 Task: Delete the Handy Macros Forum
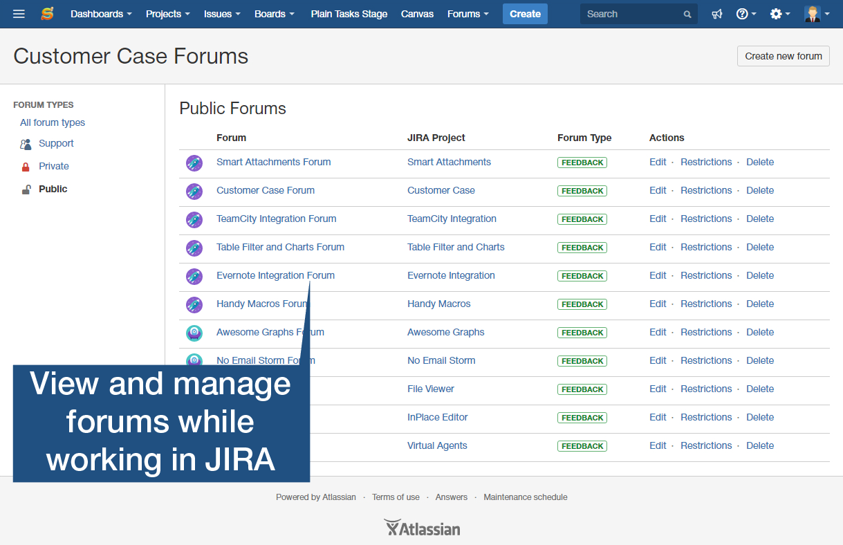click(760, 304)
